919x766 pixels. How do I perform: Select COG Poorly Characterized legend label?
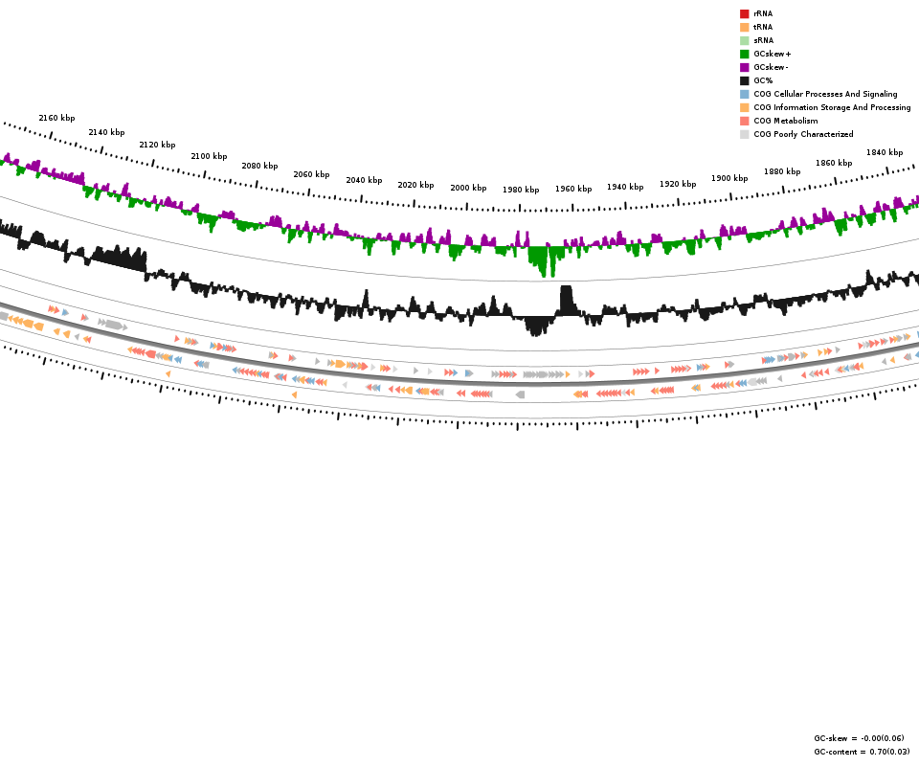[803, 134]
